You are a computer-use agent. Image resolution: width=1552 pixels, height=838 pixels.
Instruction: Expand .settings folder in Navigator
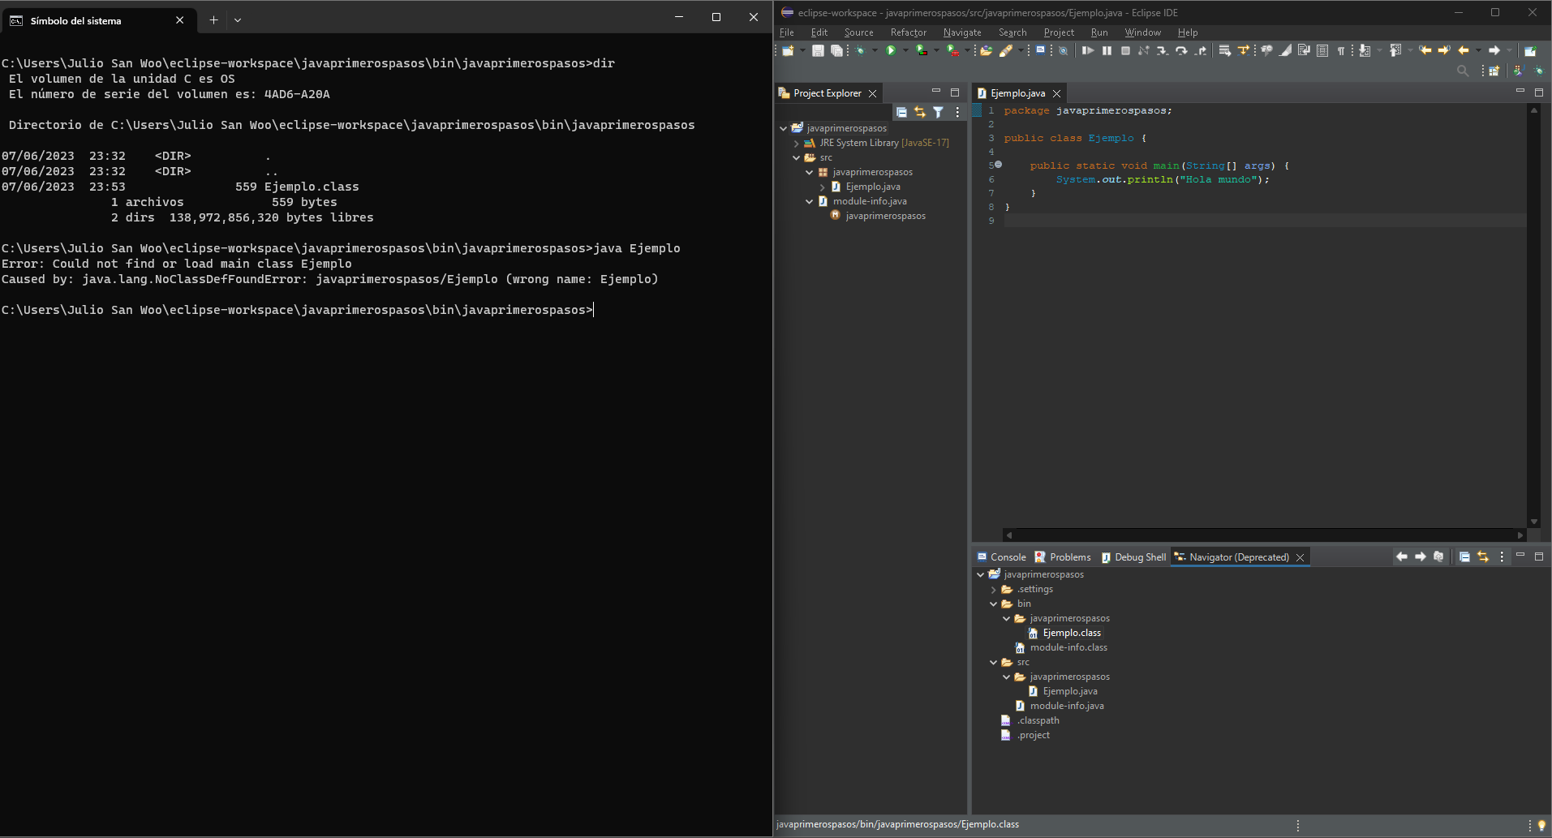994,589
